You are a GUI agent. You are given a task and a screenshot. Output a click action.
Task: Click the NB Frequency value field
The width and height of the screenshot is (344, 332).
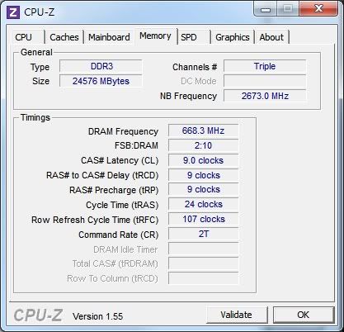pyautogui.click(x=265, y=96)
